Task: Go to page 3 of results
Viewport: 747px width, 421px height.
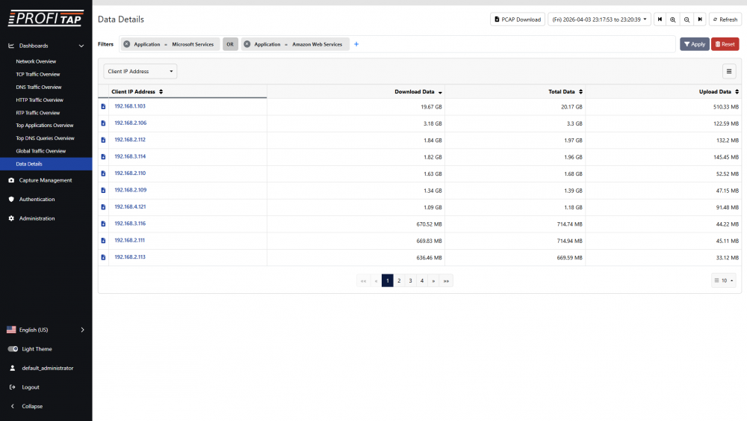Action: point(410,281)
